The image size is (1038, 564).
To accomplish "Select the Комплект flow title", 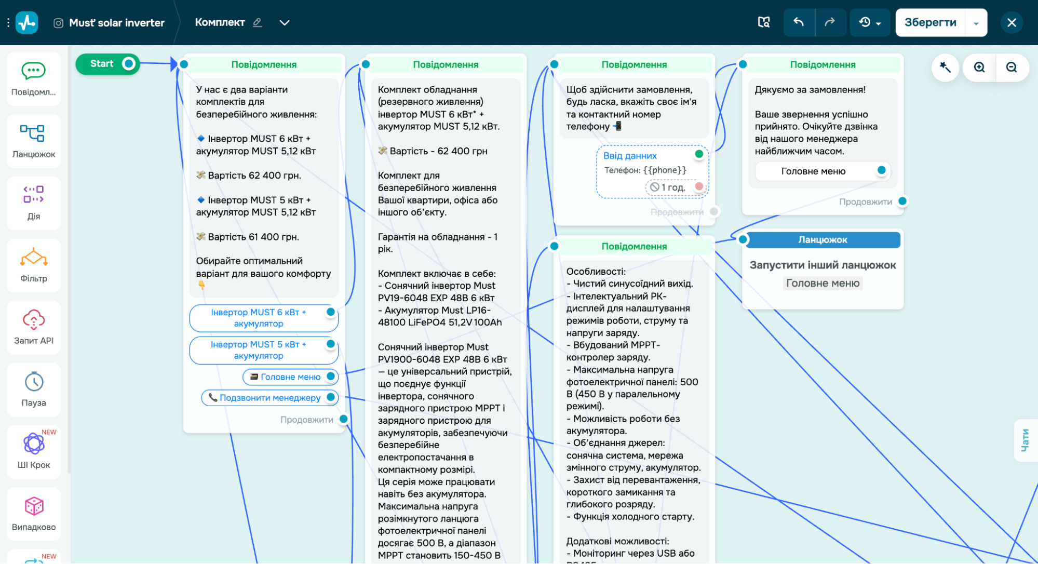I will [220, 22].
